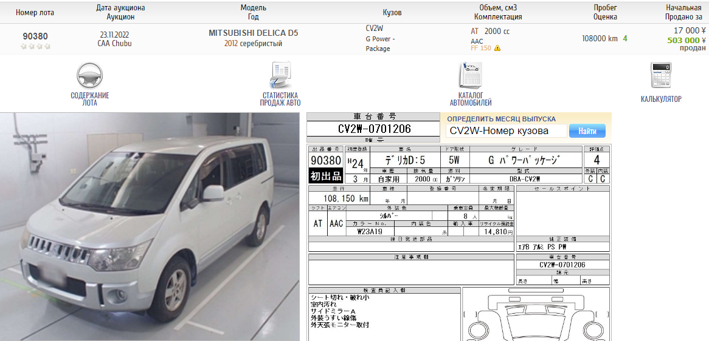The width and height of the screenshot is (709, 341).
Task: Click the CV2W body code in table row
Action: [375, 29]
